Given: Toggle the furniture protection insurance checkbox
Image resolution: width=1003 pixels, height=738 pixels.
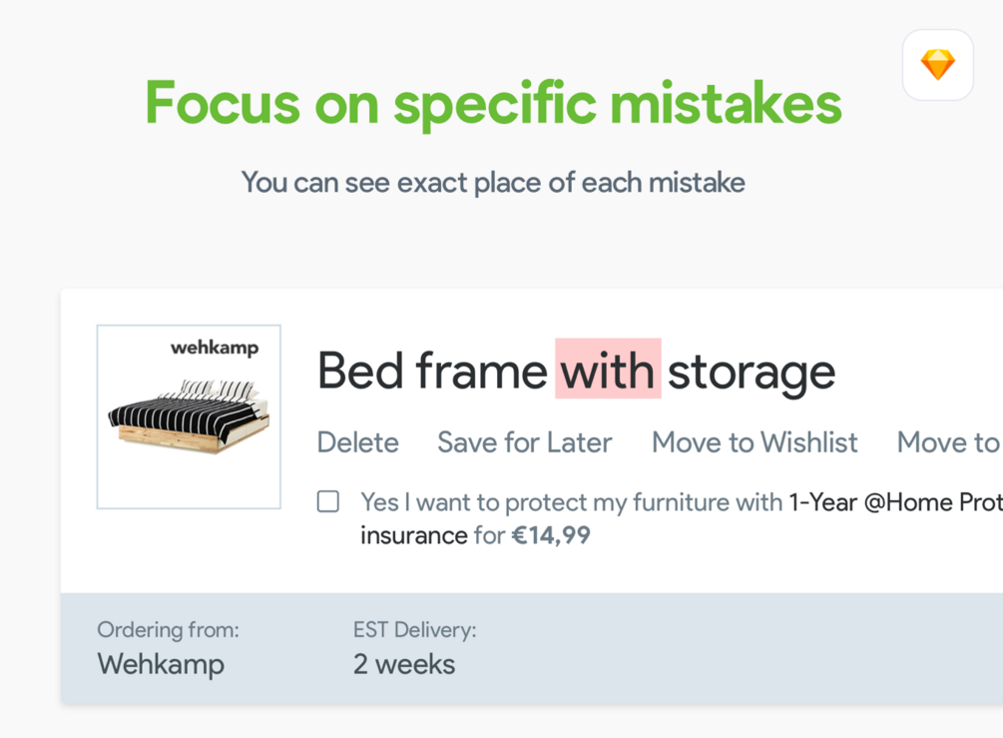Looking at the screenshot, I should (x=328, y=501).
